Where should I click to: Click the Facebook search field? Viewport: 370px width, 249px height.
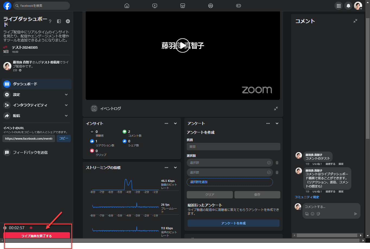pyautogui.click(x=41, y=6)
